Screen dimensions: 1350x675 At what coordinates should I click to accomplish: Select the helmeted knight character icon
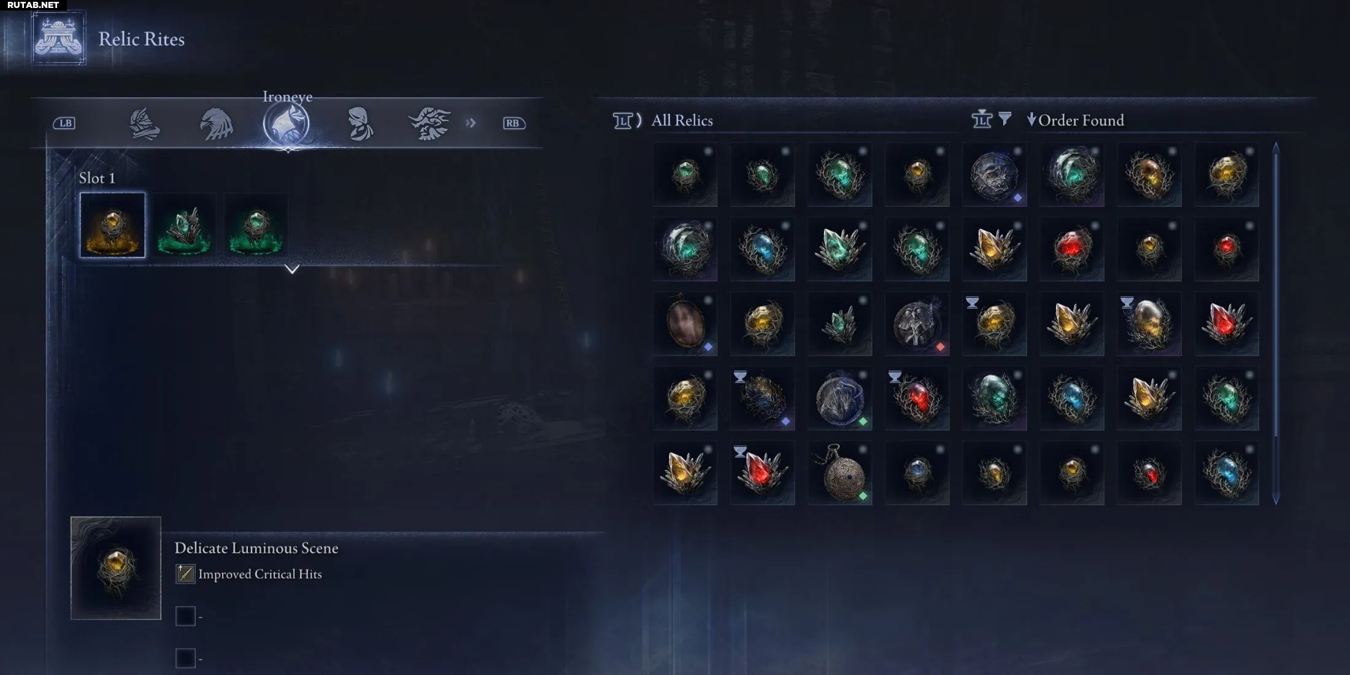[145, 123]
